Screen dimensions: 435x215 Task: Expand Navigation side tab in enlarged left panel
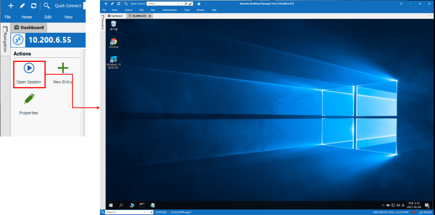pyautogui.click(x=5, y=40)
